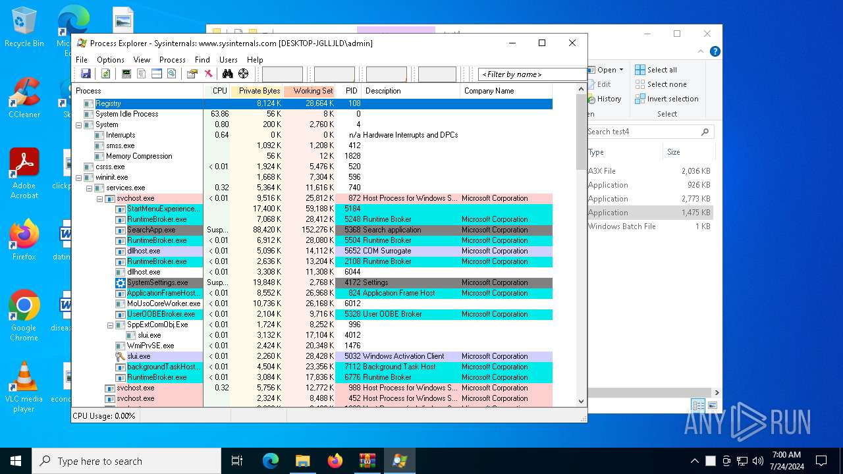Click the Explorer Help question mark icon
The height and width of the screenshot is (474, 843).
click(715, 51)
